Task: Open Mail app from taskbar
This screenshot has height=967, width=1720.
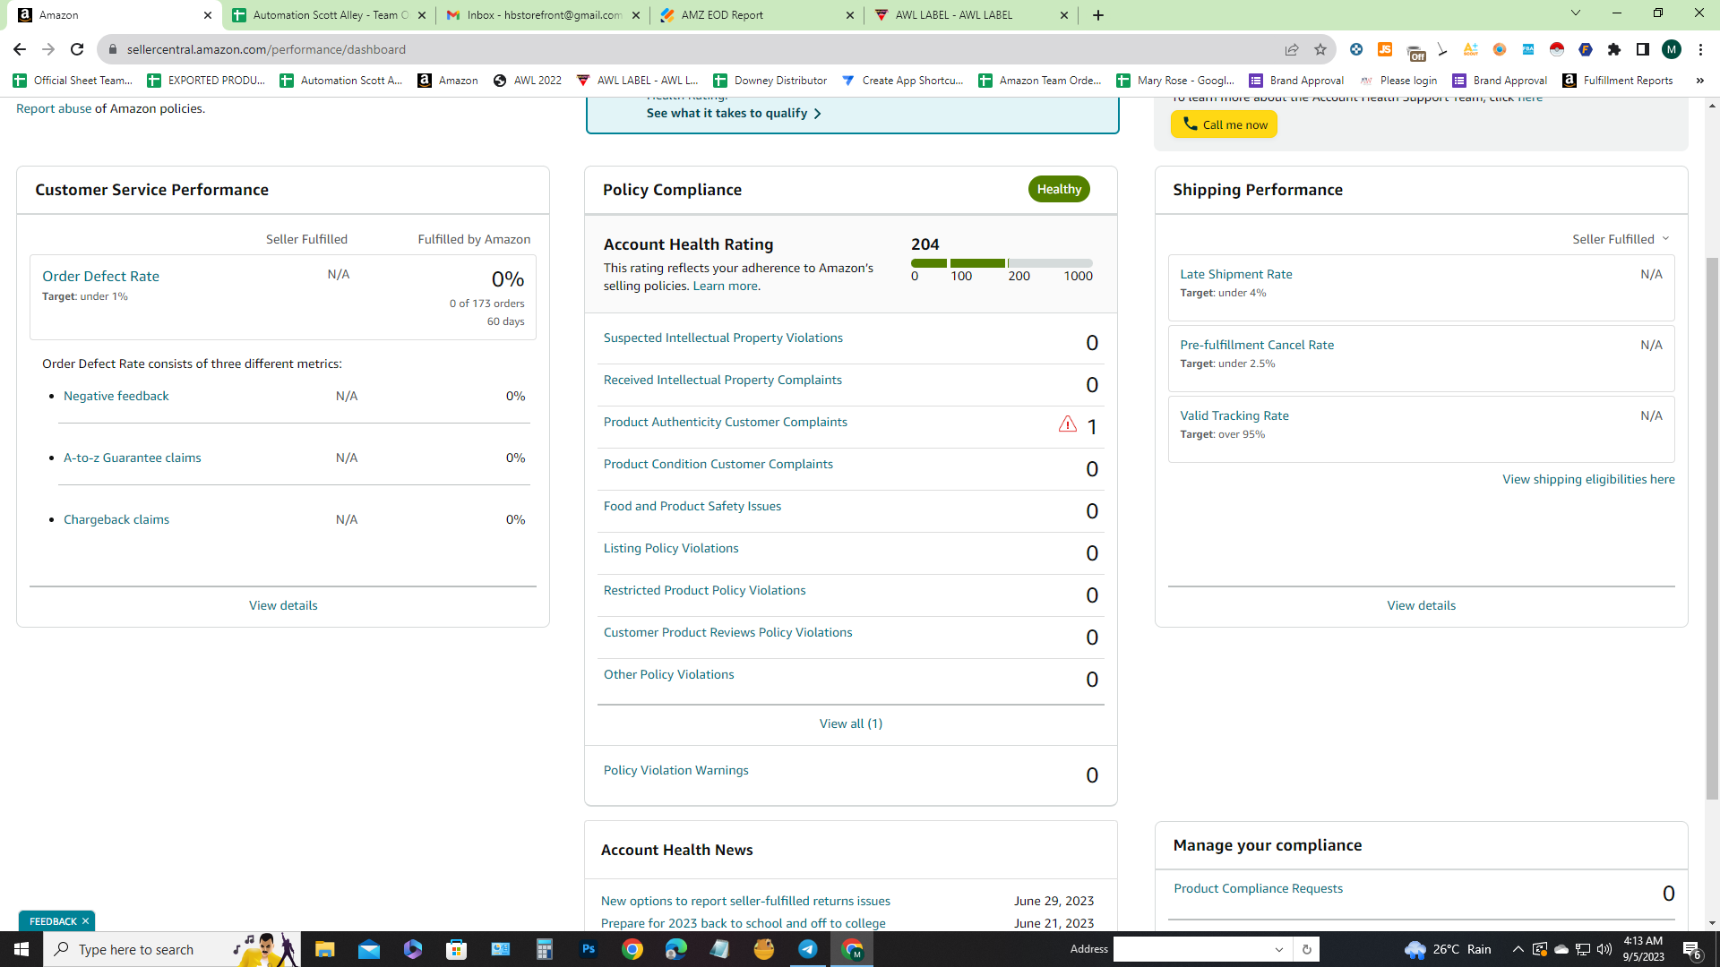Action: (369, 949)
